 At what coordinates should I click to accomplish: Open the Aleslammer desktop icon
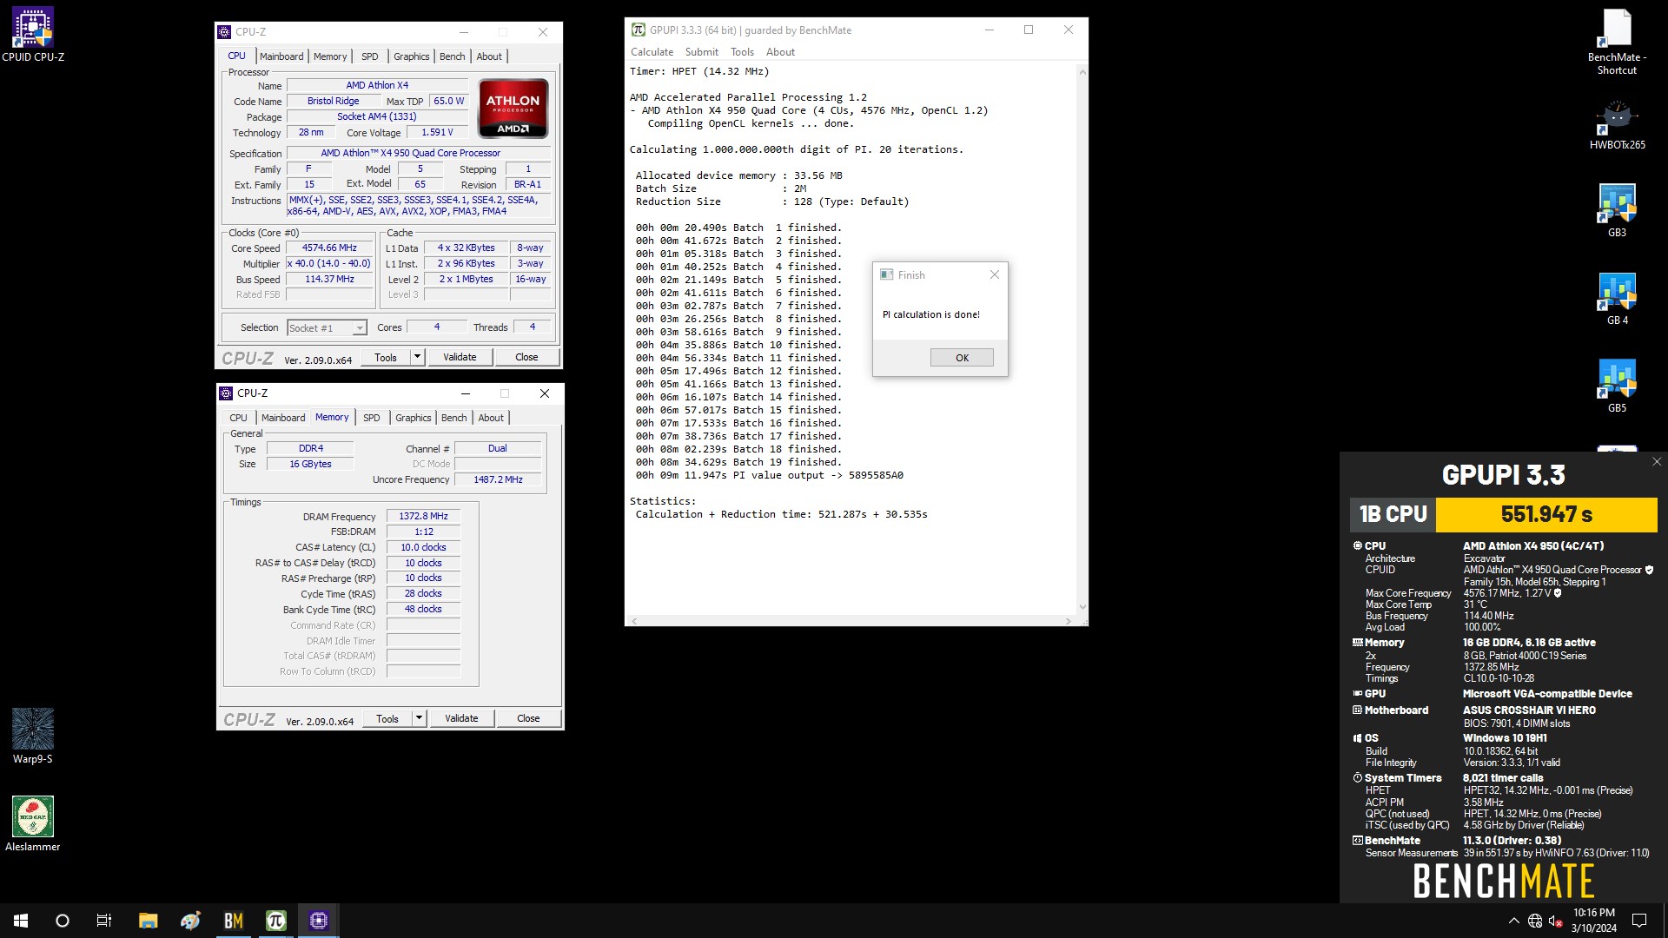[33, 823]
